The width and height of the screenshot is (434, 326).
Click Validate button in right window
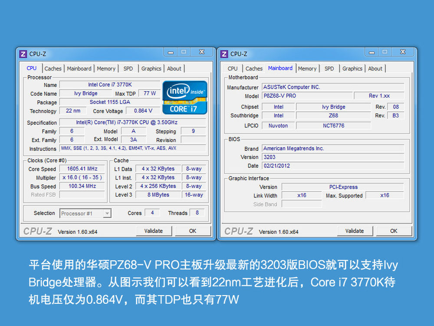[355, 231]
